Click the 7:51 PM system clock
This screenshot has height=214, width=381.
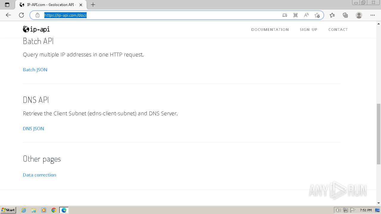[x=366, y=210]
